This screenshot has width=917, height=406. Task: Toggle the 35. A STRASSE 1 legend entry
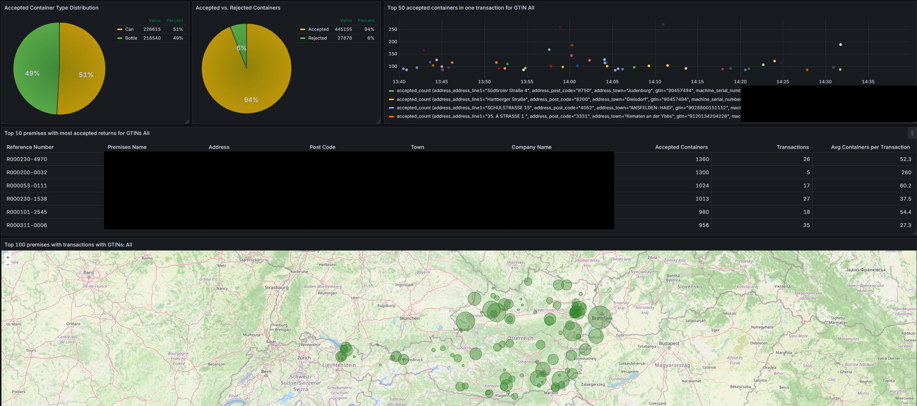pos(568,116)
